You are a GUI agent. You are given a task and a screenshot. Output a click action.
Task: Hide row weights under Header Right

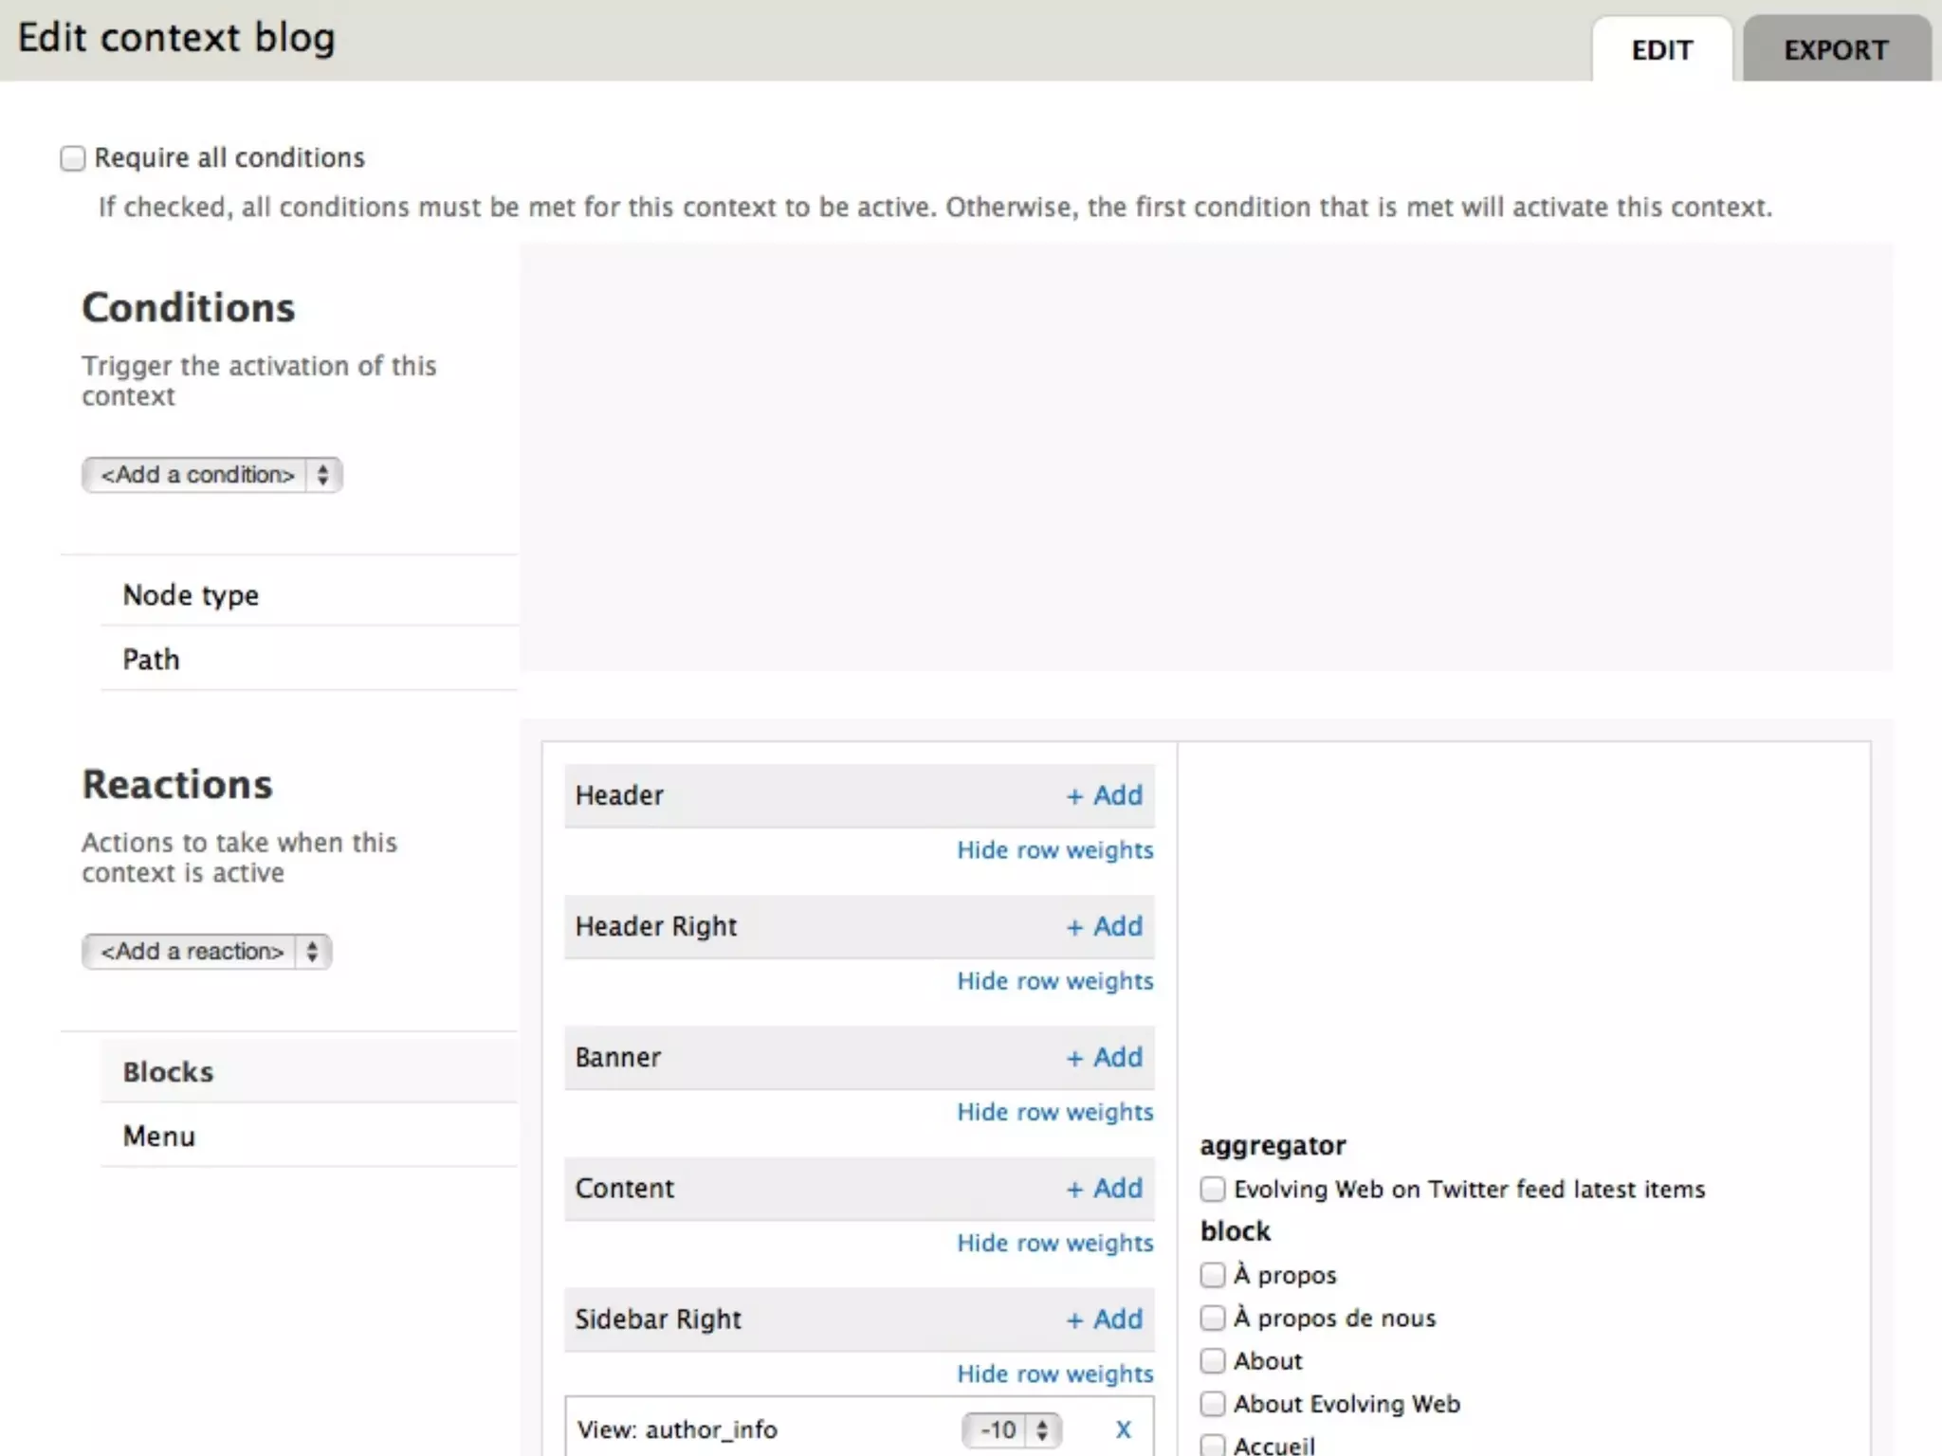[x=1054, y=981]
